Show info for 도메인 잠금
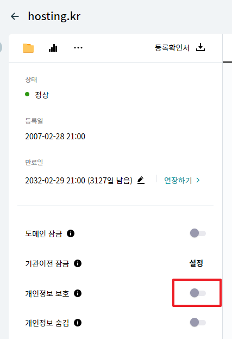Viewport: 232px width, 339px height. (71, 233)
